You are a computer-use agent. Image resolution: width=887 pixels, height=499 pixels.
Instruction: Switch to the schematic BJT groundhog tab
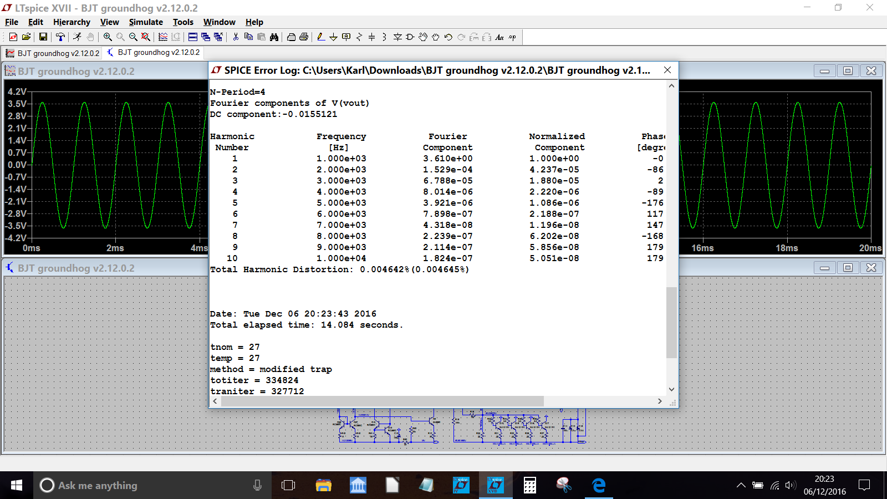[x=154, y=53]
